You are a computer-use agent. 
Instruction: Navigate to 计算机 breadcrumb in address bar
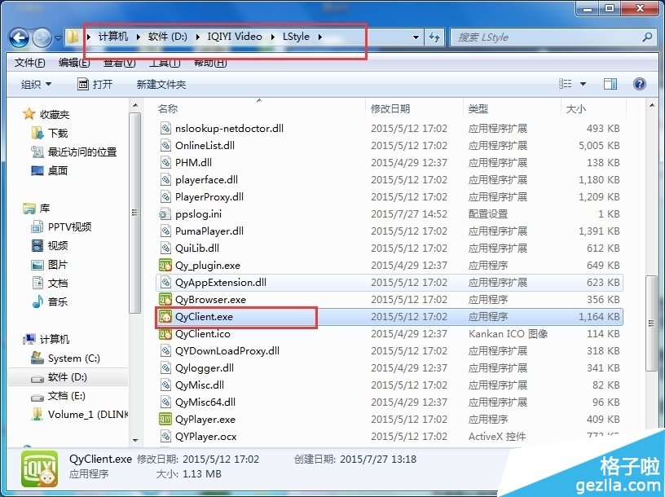click(x=113, y=37)
